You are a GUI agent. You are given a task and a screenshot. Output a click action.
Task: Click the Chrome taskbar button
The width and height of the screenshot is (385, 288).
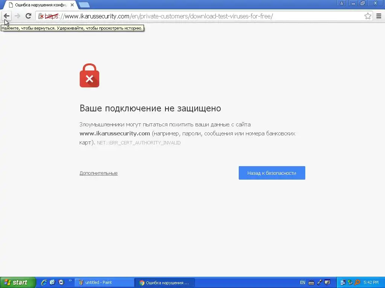coord(165,283)
